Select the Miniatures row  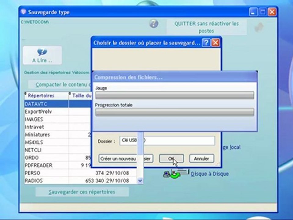[x=58, y=135]
